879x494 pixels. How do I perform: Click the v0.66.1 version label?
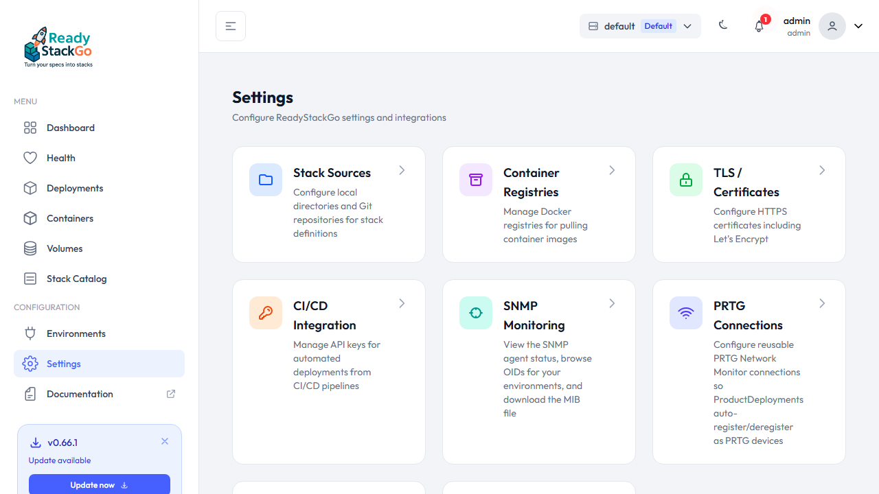coord(62,443)
